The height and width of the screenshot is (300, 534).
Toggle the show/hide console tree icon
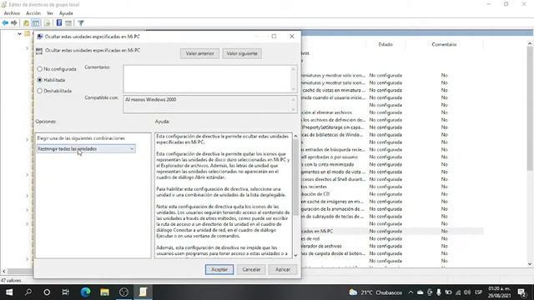[x=36, y=23]
